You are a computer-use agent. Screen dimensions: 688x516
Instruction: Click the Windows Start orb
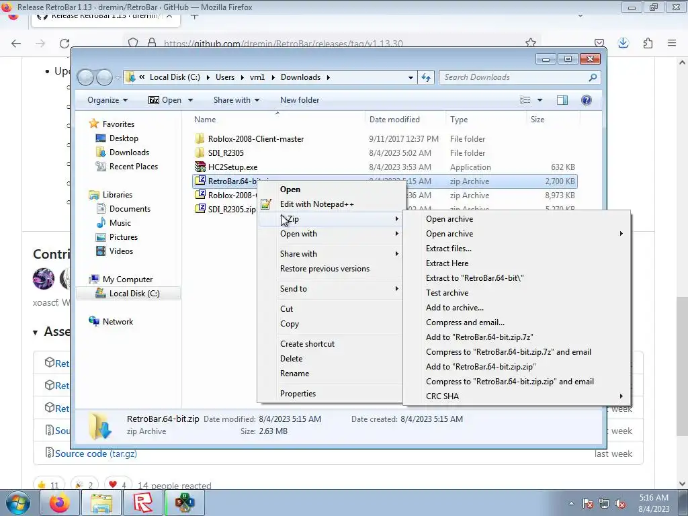pos(17,503)
